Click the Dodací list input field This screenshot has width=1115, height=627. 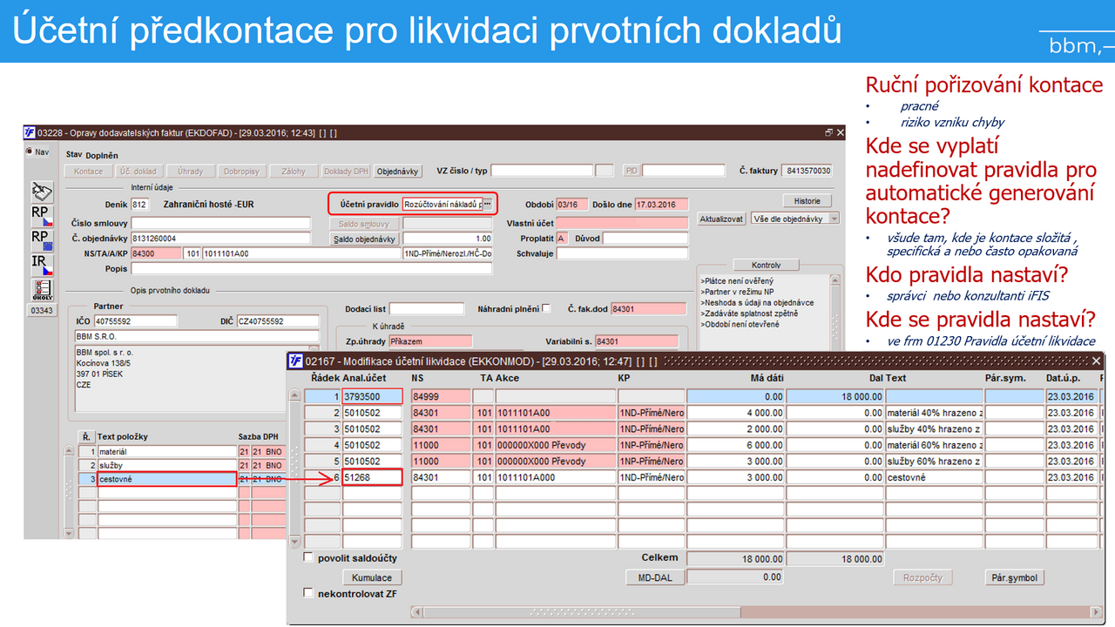[427, 309]
